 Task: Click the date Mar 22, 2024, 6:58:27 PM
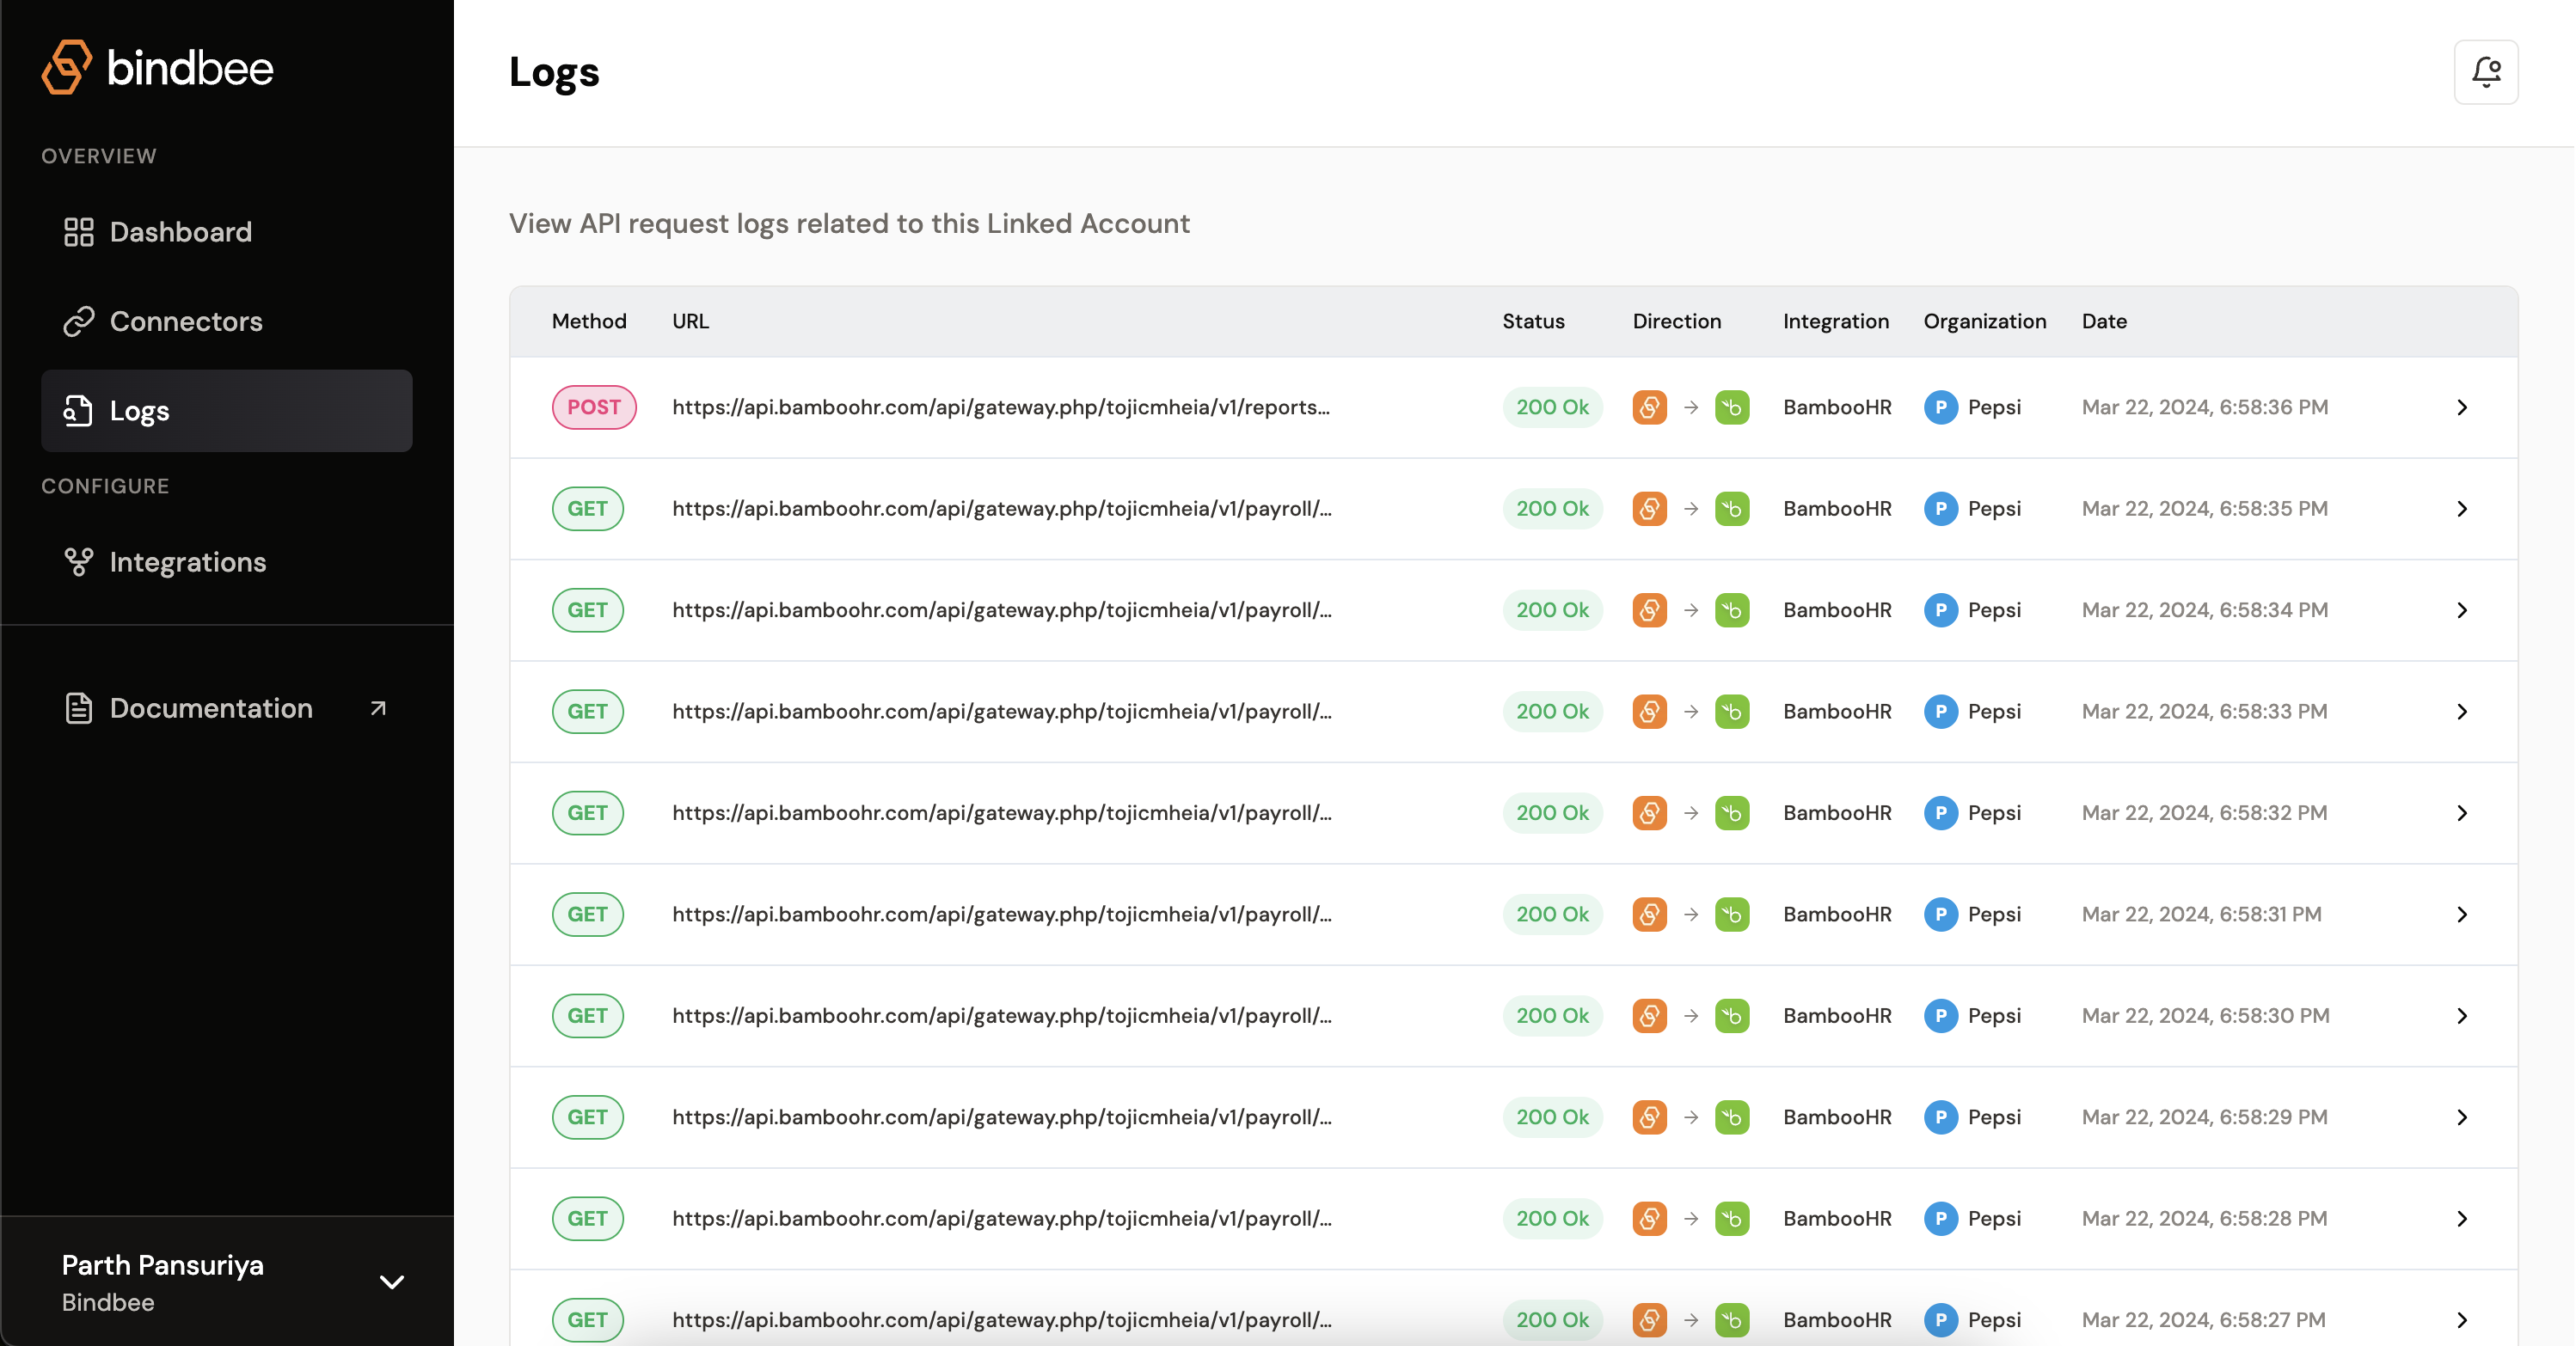(x=2204, y=1320)
